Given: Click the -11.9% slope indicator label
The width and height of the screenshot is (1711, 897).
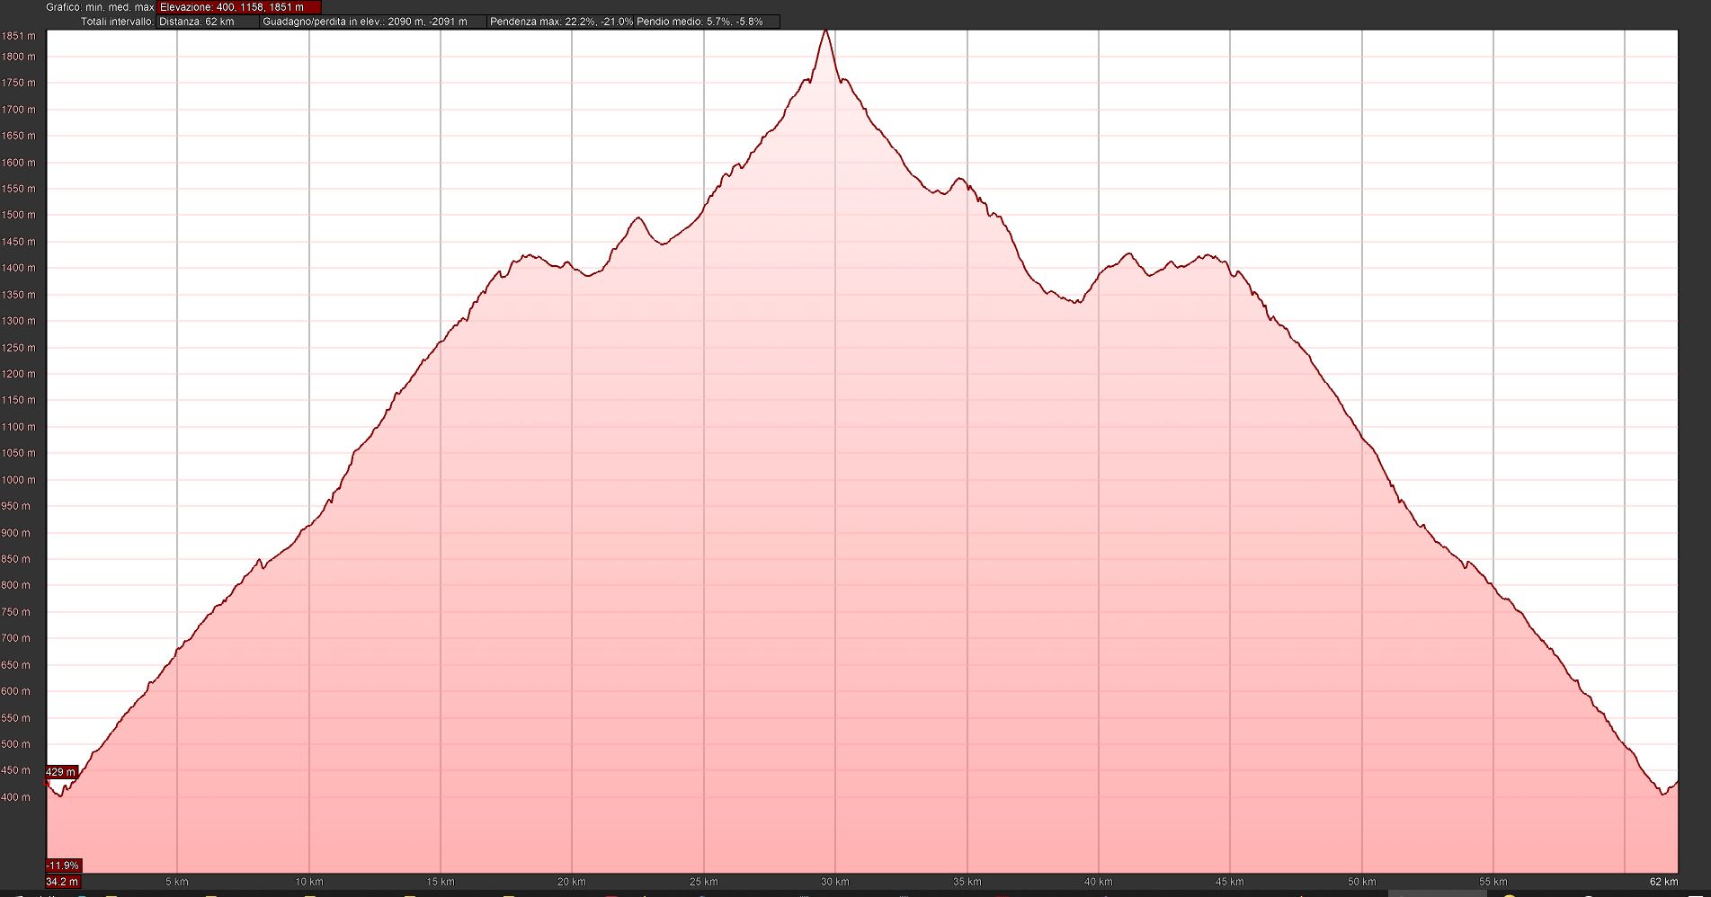Looking at the screenshot, I should 63,866.
